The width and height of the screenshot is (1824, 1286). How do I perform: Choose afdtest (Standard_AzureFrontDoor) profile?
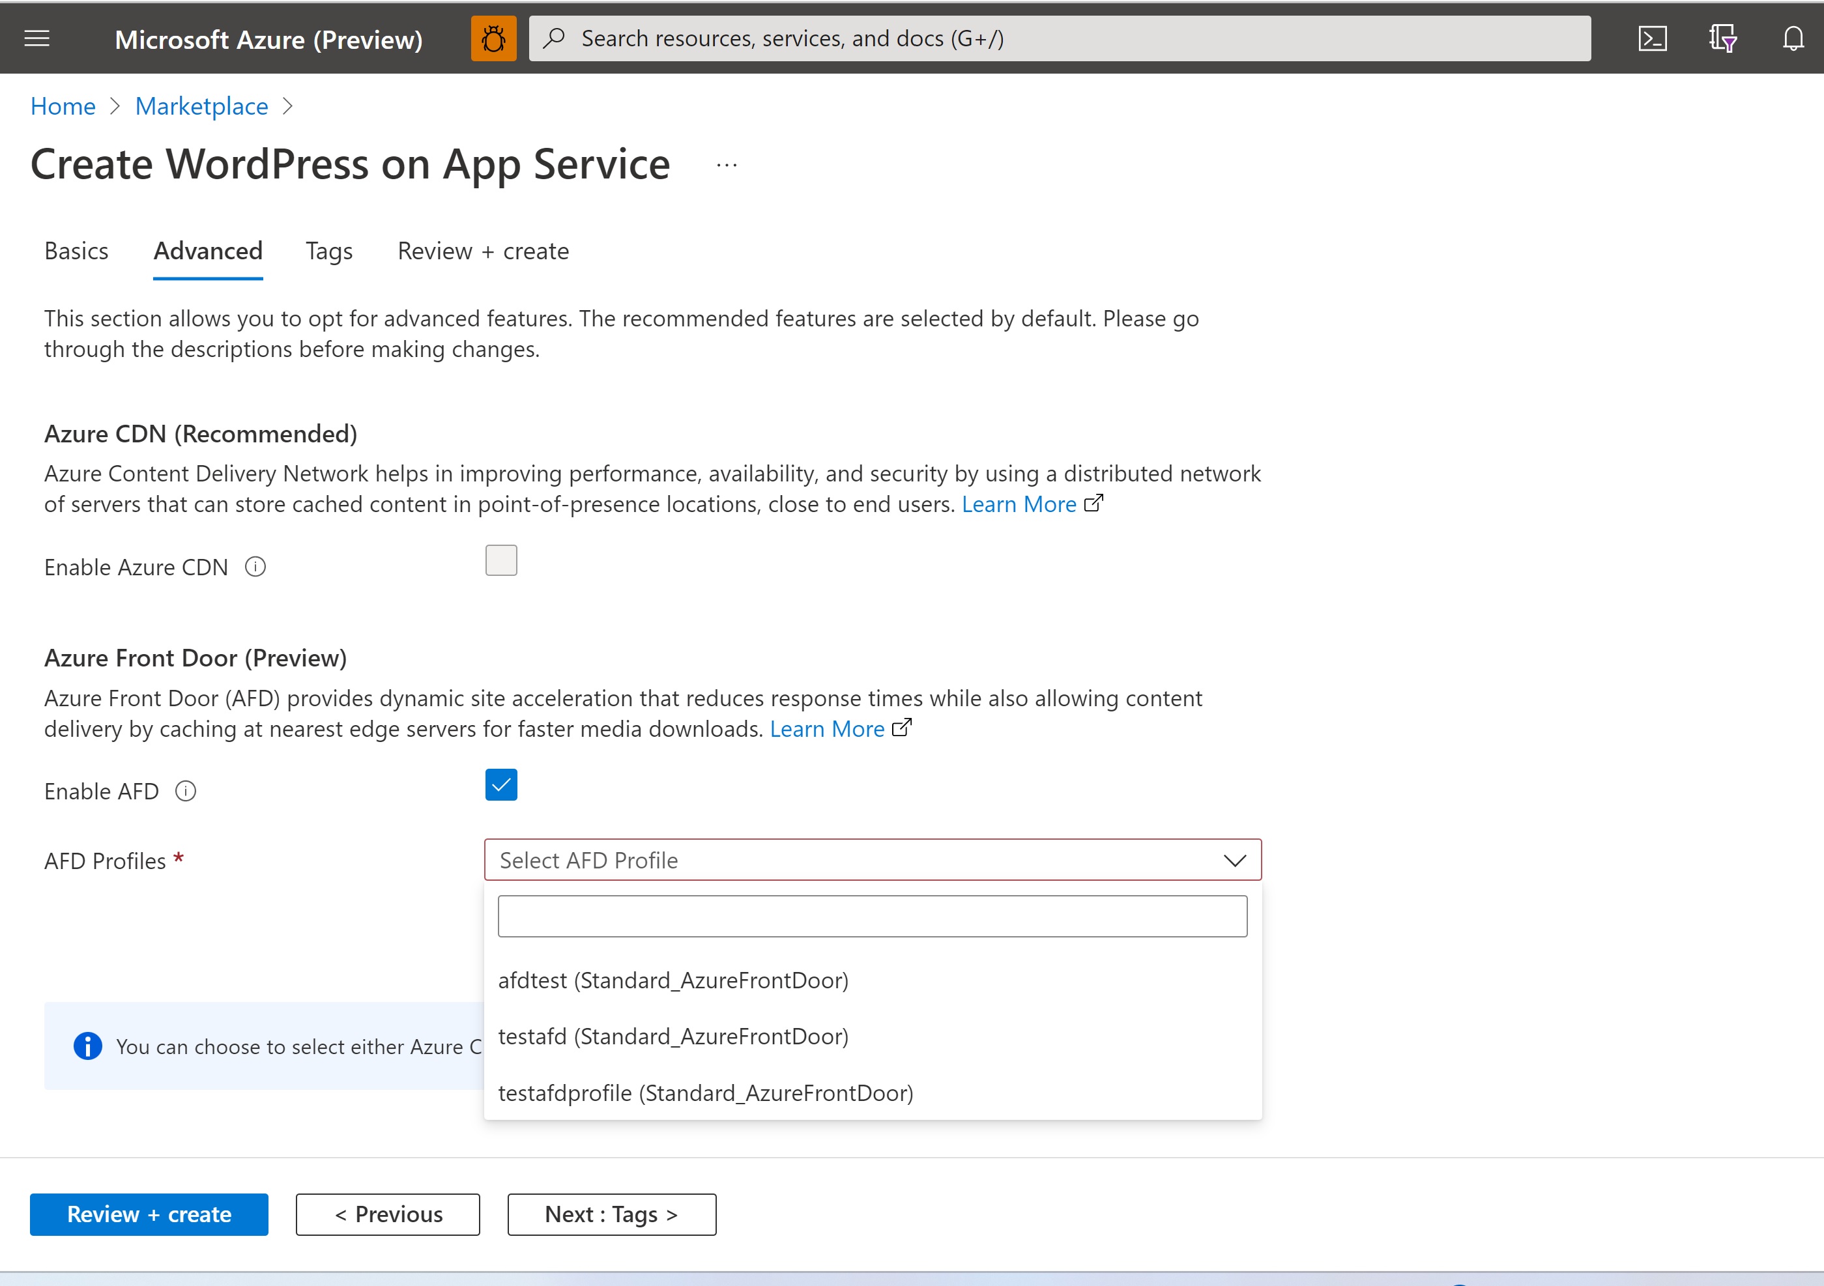pos(873,980)
